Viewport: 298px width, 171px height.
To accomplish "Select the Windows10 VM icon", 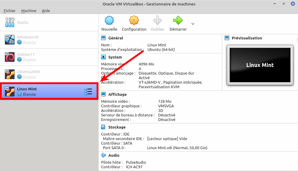I will [10, 40].
